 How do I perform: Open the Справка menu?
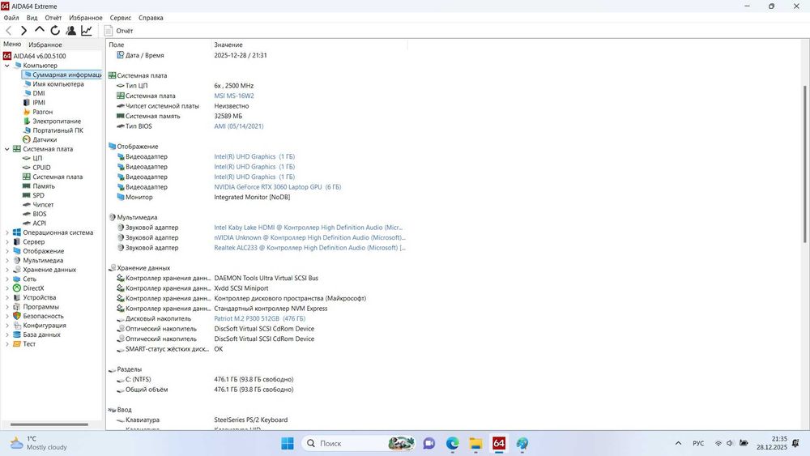tap(151, 18)
